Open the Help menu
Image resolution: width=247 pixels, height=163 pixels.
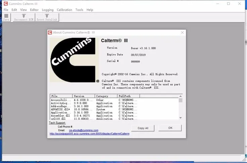(90, 10)
